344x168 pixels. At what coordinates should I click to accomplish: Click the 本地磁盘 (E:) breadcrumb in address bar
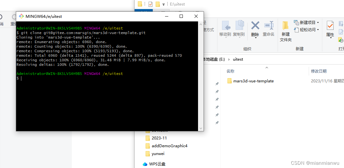[x=214, y=59]
